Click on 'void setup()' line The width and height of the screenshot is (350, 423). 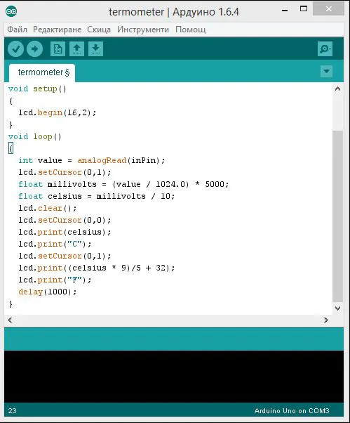[37, 89]
